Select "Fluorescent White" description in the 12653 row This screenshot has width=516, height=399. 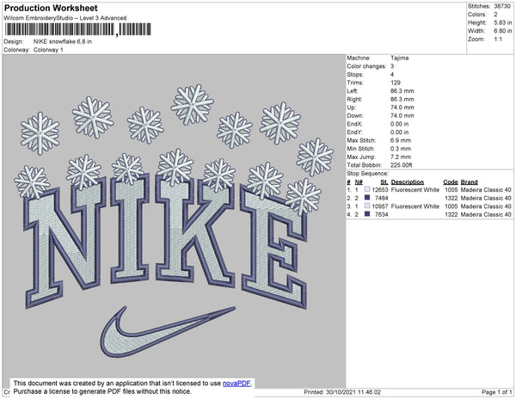point(415,190)
